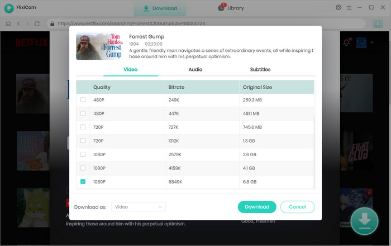Click the FlixiCam logo icon
This screenshot has width=391, height=246.
tap(9, 8)
